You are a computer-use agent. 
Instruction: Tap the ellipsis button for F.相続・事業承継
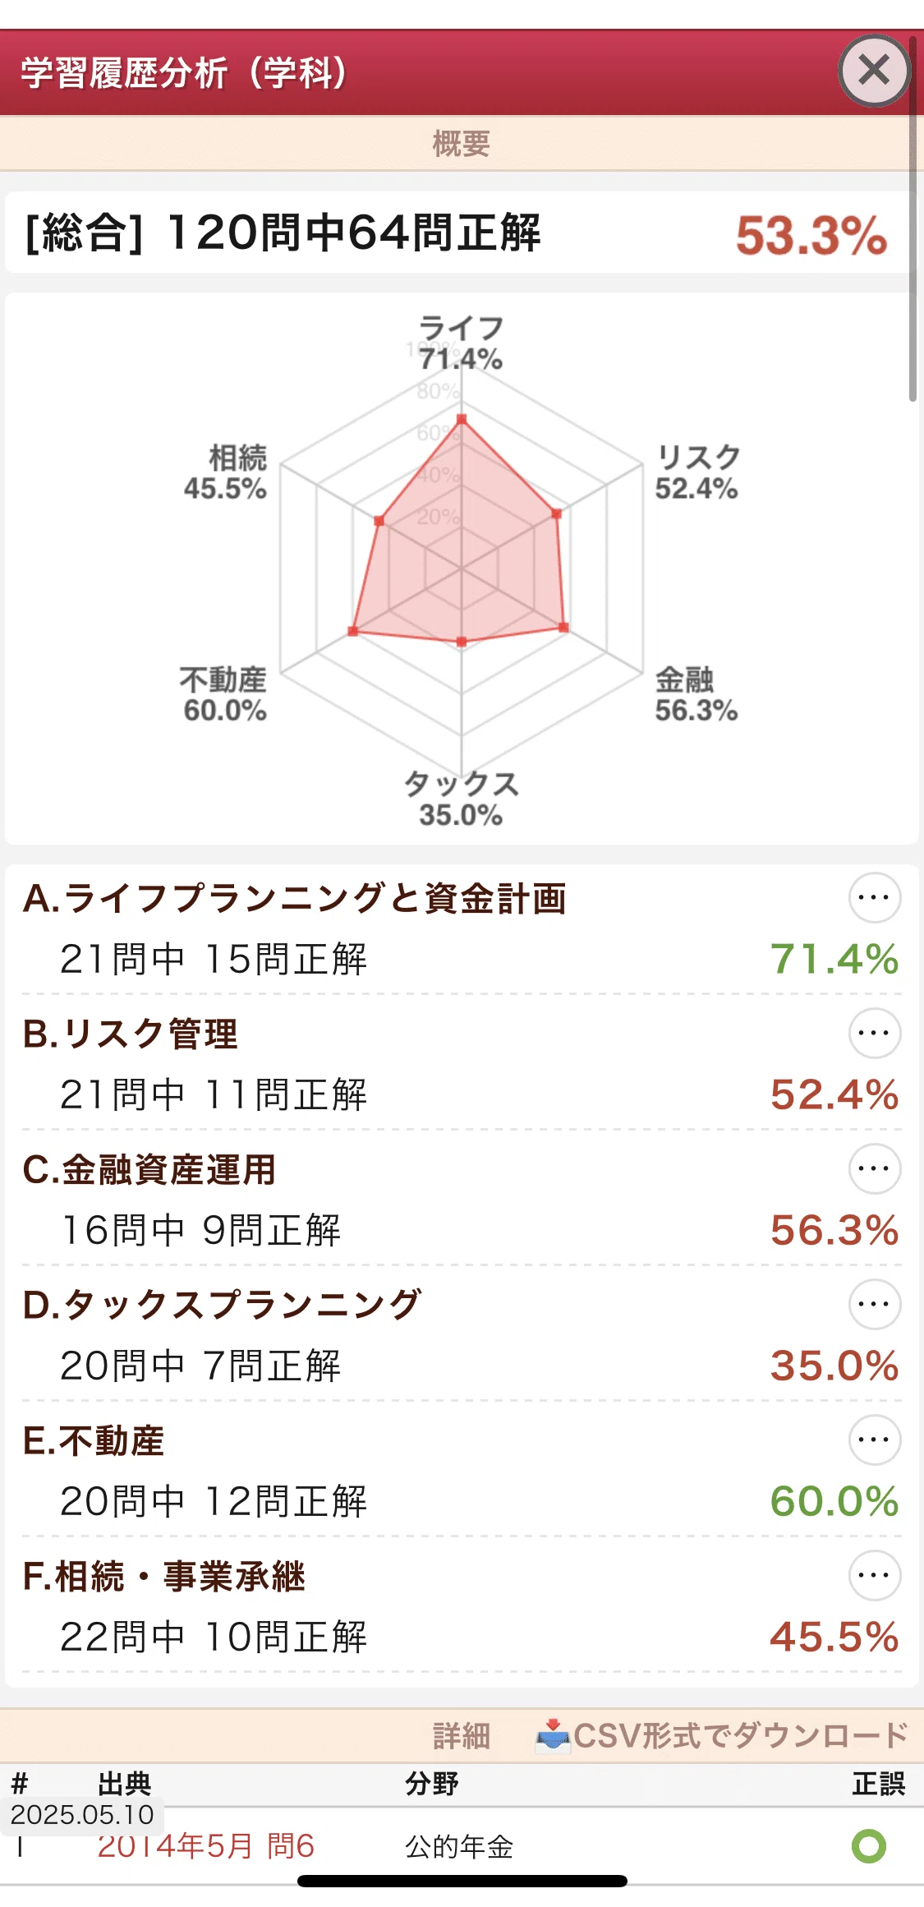point(874,1575)
